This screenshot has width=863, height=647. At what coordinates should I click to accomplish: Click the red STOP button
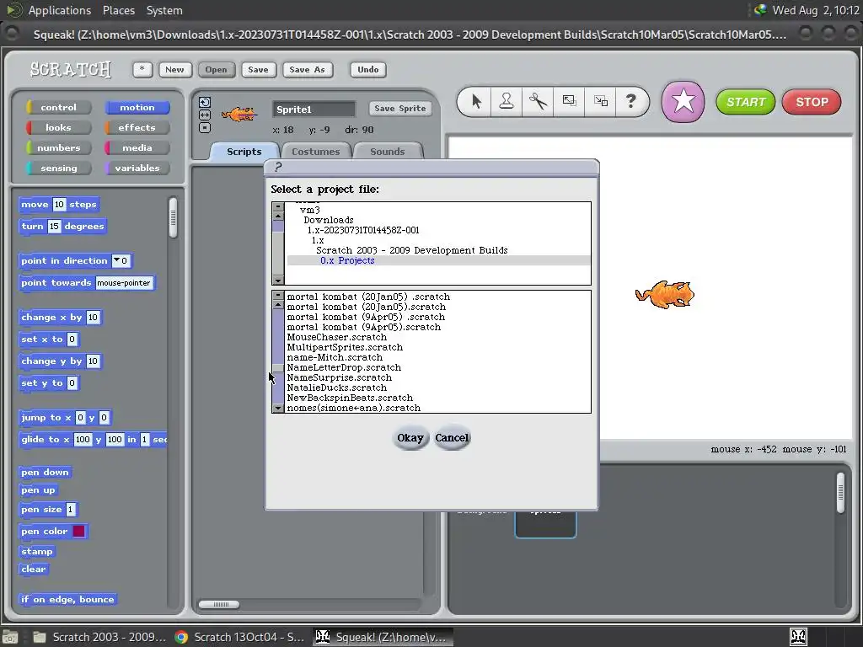[812, 102]
